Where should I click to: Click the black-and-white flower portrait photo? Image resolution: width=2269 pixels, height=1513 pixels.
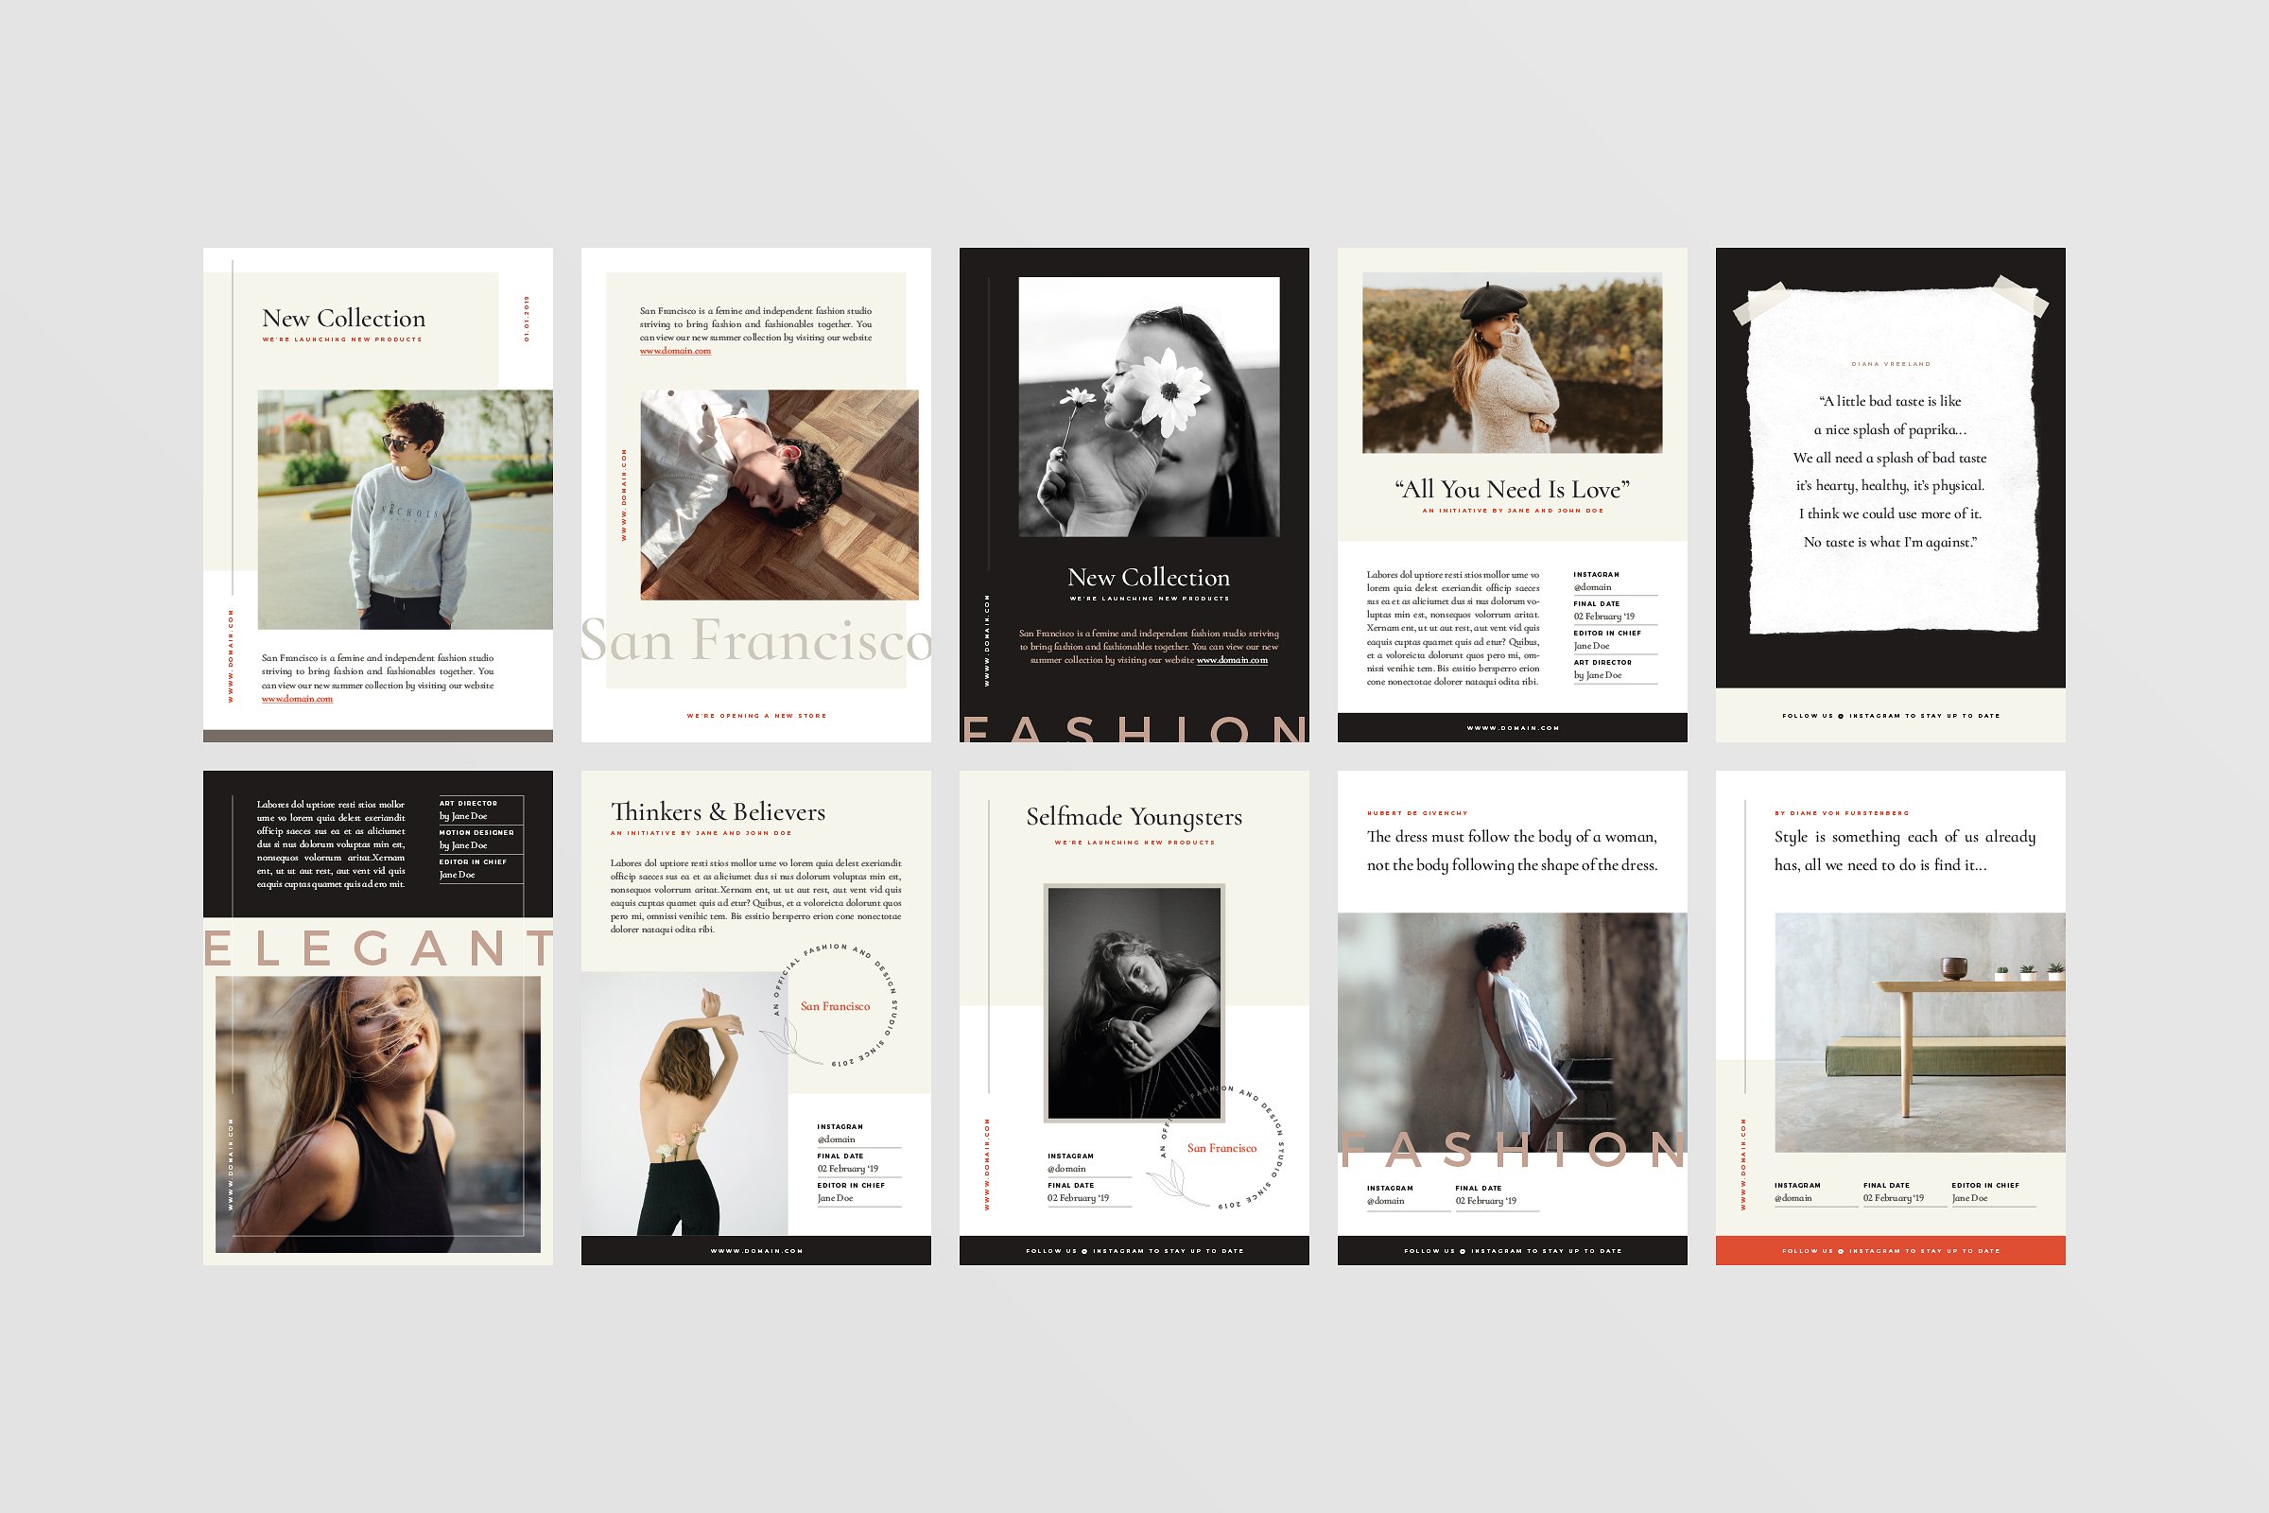tap(1148, 407)
